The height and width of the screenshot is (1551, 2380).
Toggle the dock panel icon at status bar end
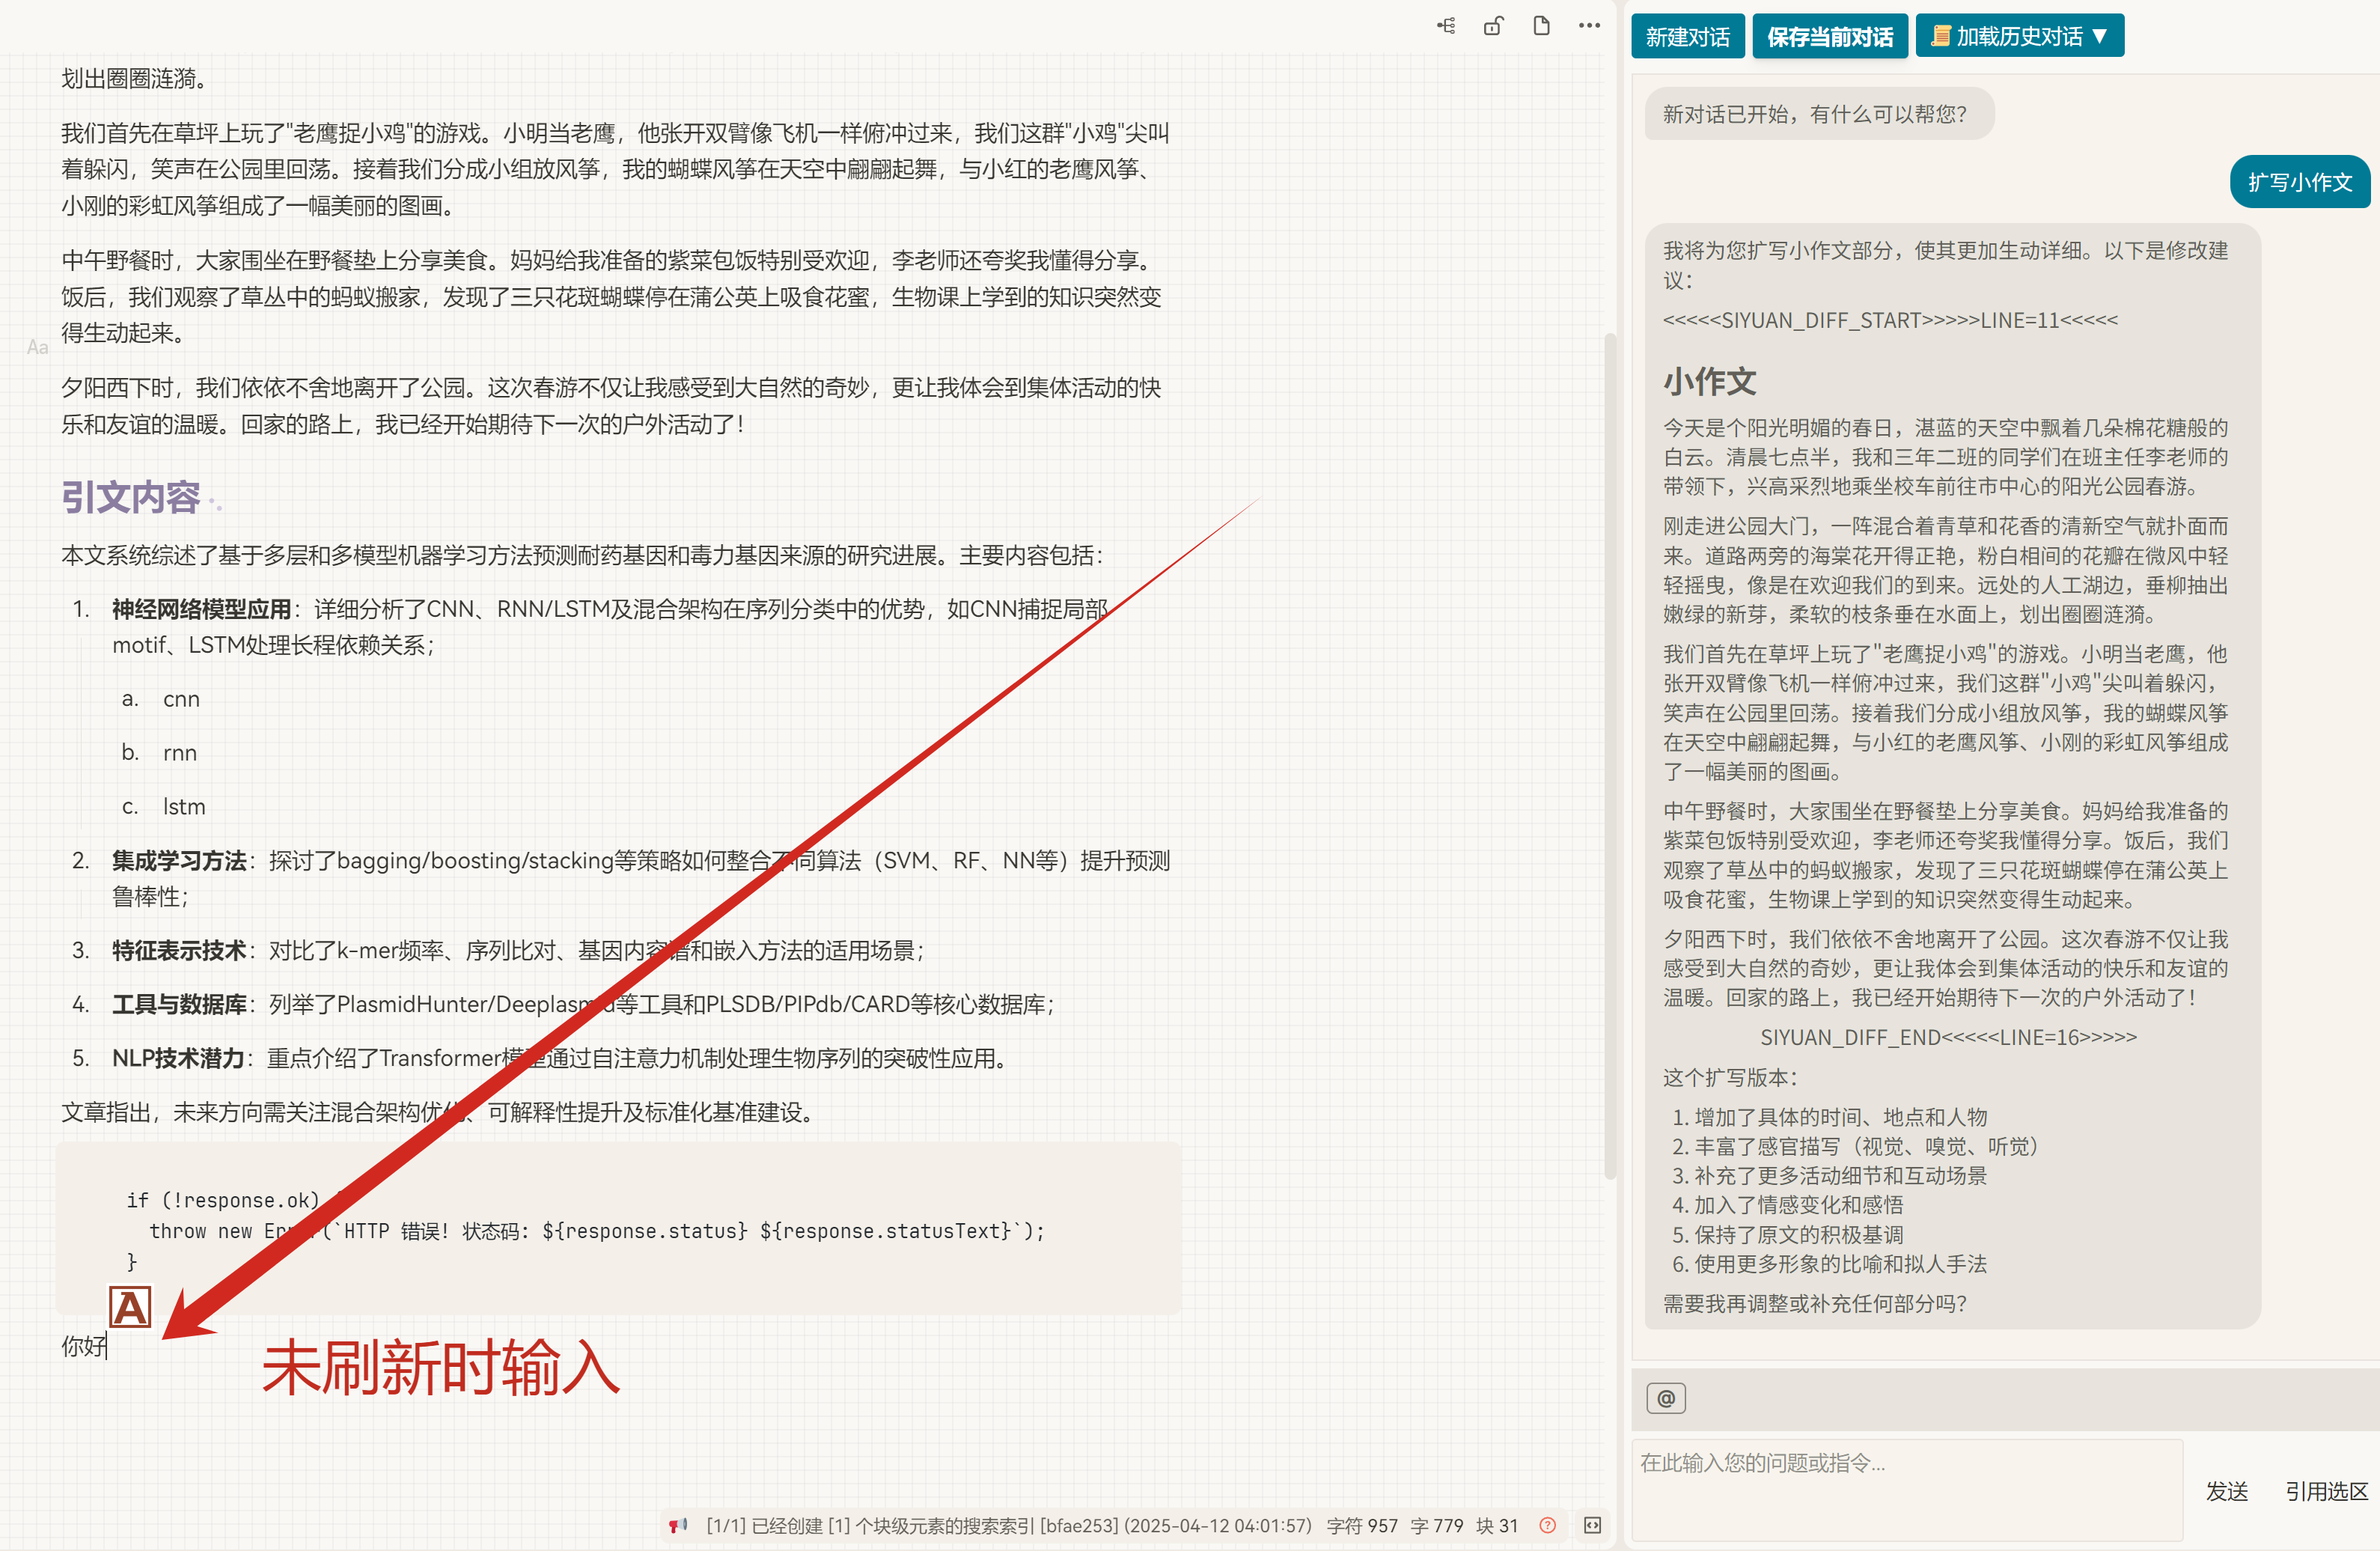[x=1593, y=1525]
